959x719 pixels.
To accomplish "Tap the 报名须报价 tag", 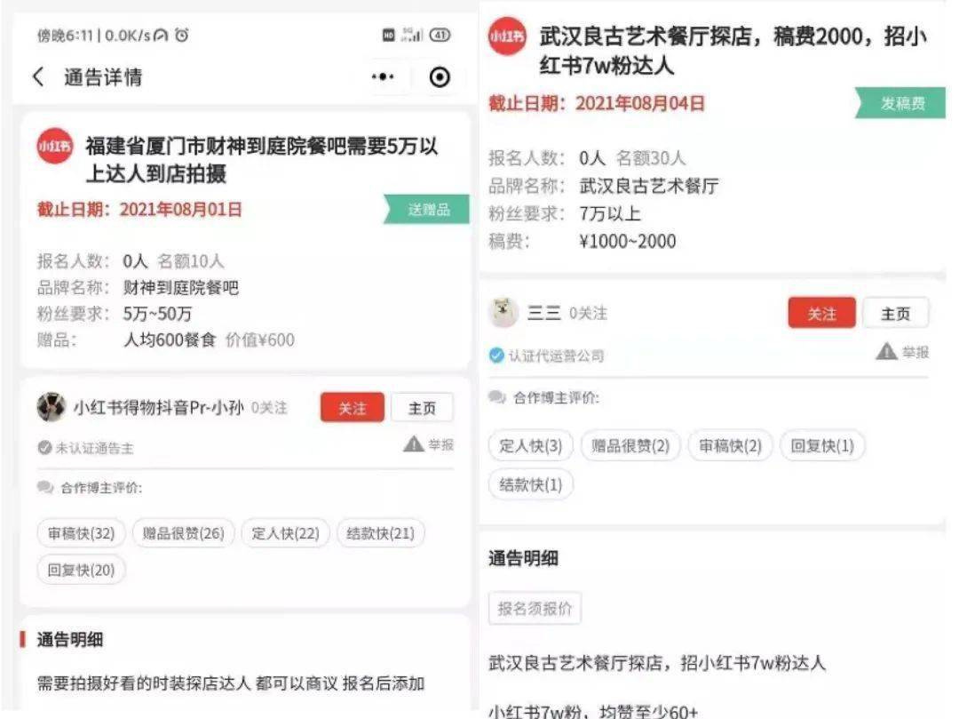I will 535,609.
